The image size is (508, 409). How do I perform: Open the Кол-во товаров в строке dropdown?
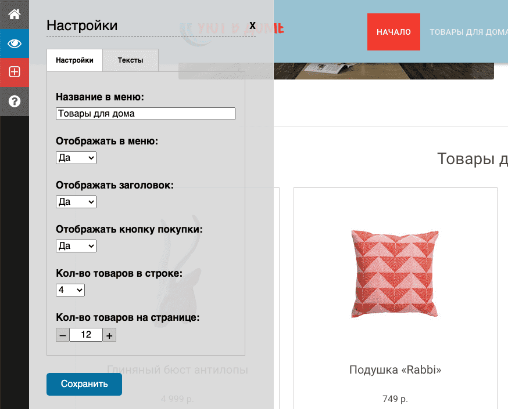click(70, 290)
